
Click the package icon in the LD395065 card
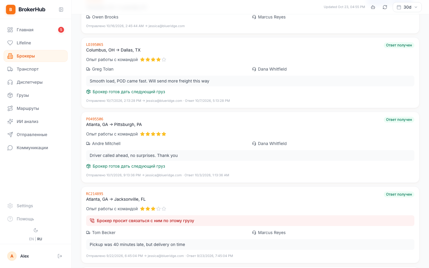[x=88, y=92]
